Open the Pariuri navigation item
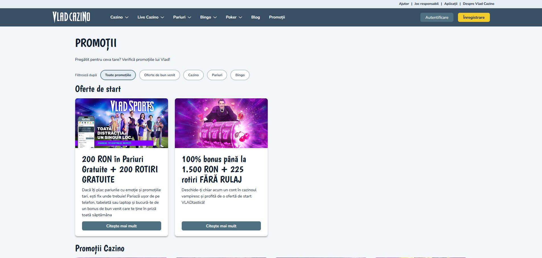 tap(179, 17)
